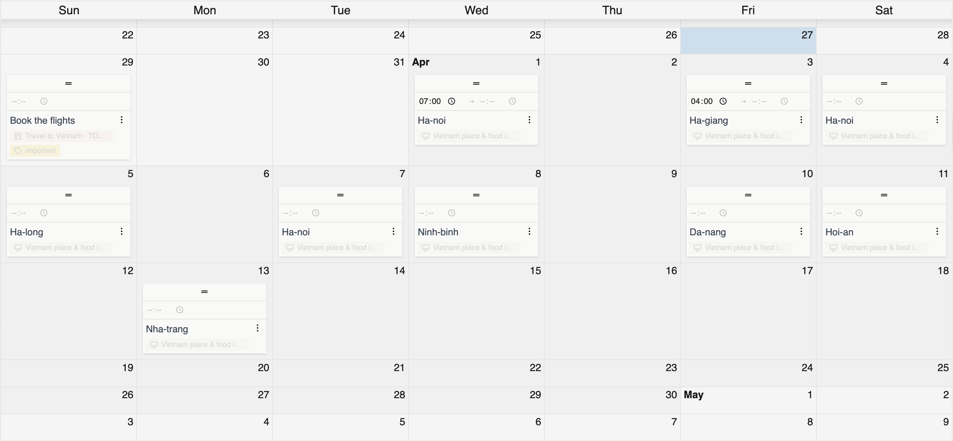Click the monitor icon on Da-nang card
This screenshot has width=953, height=441.
[x=697, y=247]
